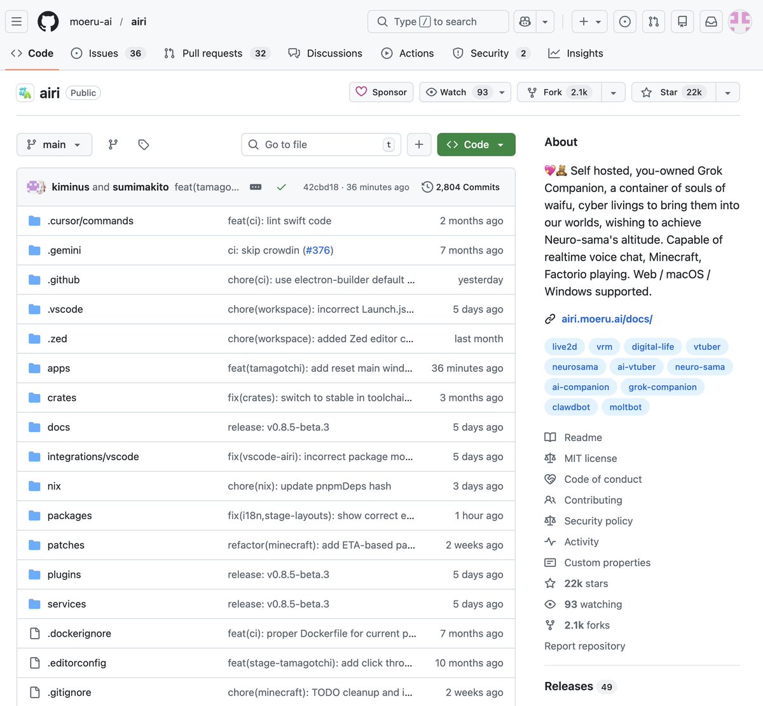The width and height of the screenshot is (763, 706).
Task: Open Activity pulse link
Action: pyautogui.click(x=572, y=541)
